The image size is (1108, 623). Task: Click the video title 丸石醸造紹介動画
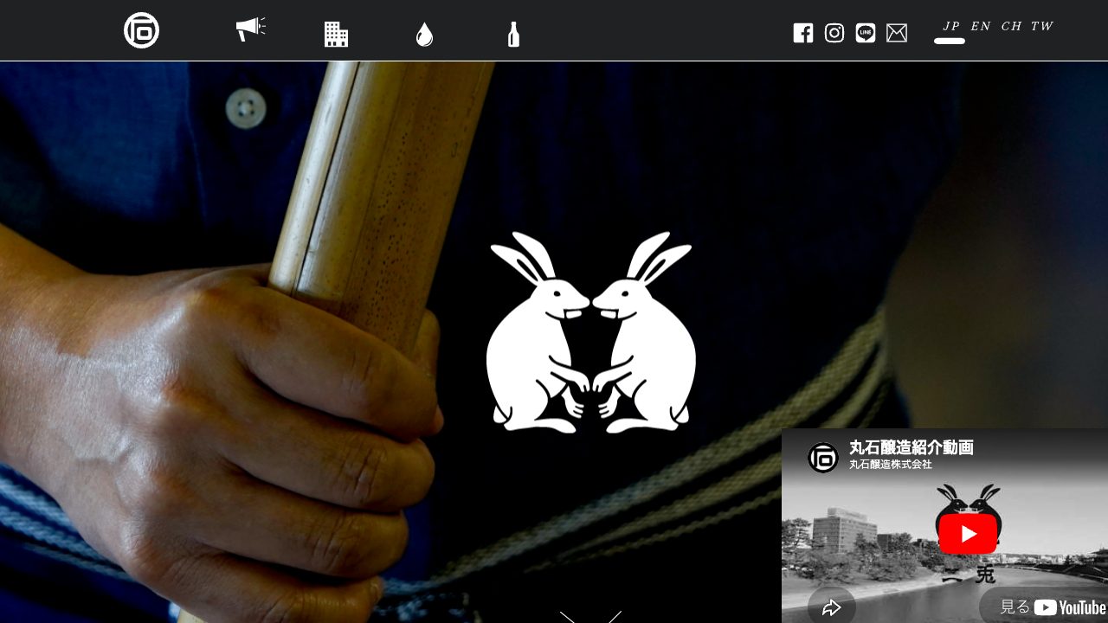912,447
